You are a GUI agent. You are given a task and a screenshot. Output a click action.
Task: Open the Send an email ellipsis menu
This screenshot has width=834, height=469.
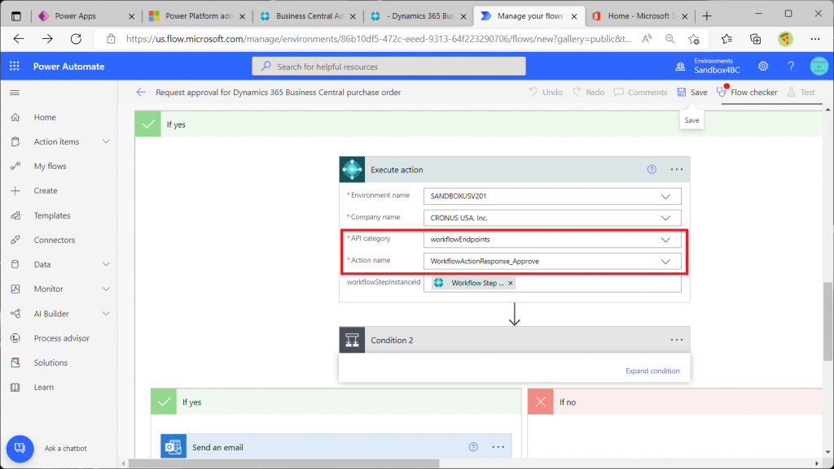pyautogui.click(x=498, y=447)
